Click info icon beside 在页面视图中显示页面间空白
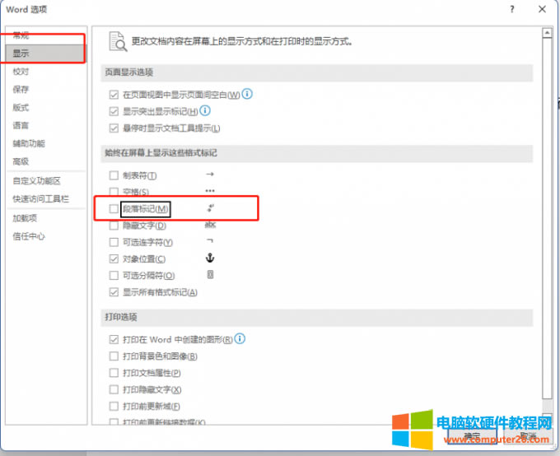The image size is (560, 456). coord(247,94)
